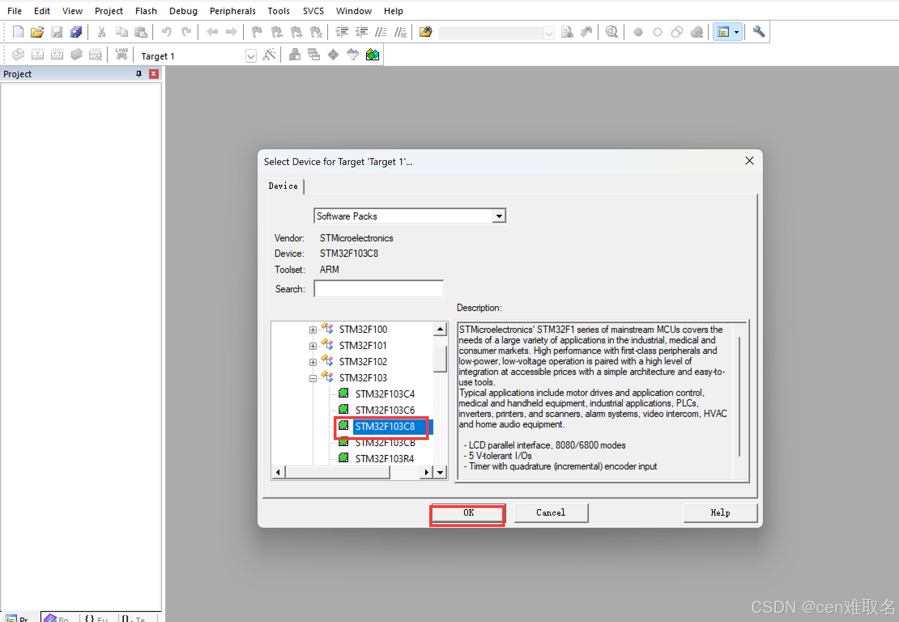899x622 pixels.
Task: Click the OK button
Action: pyautogui.click(x=468, y=513)
